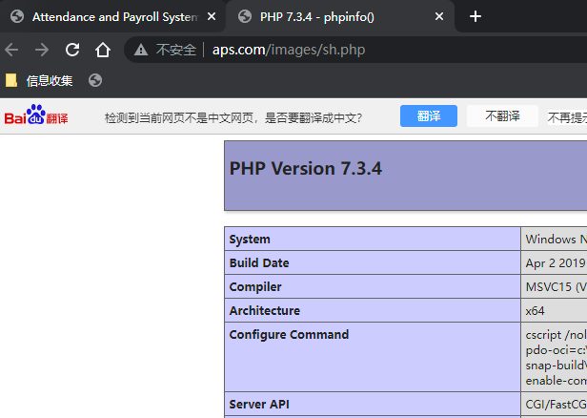587x418 pixels.
Task: Click the globe bookmark in bookmarks bar
Action: click(x=95, y=80)
